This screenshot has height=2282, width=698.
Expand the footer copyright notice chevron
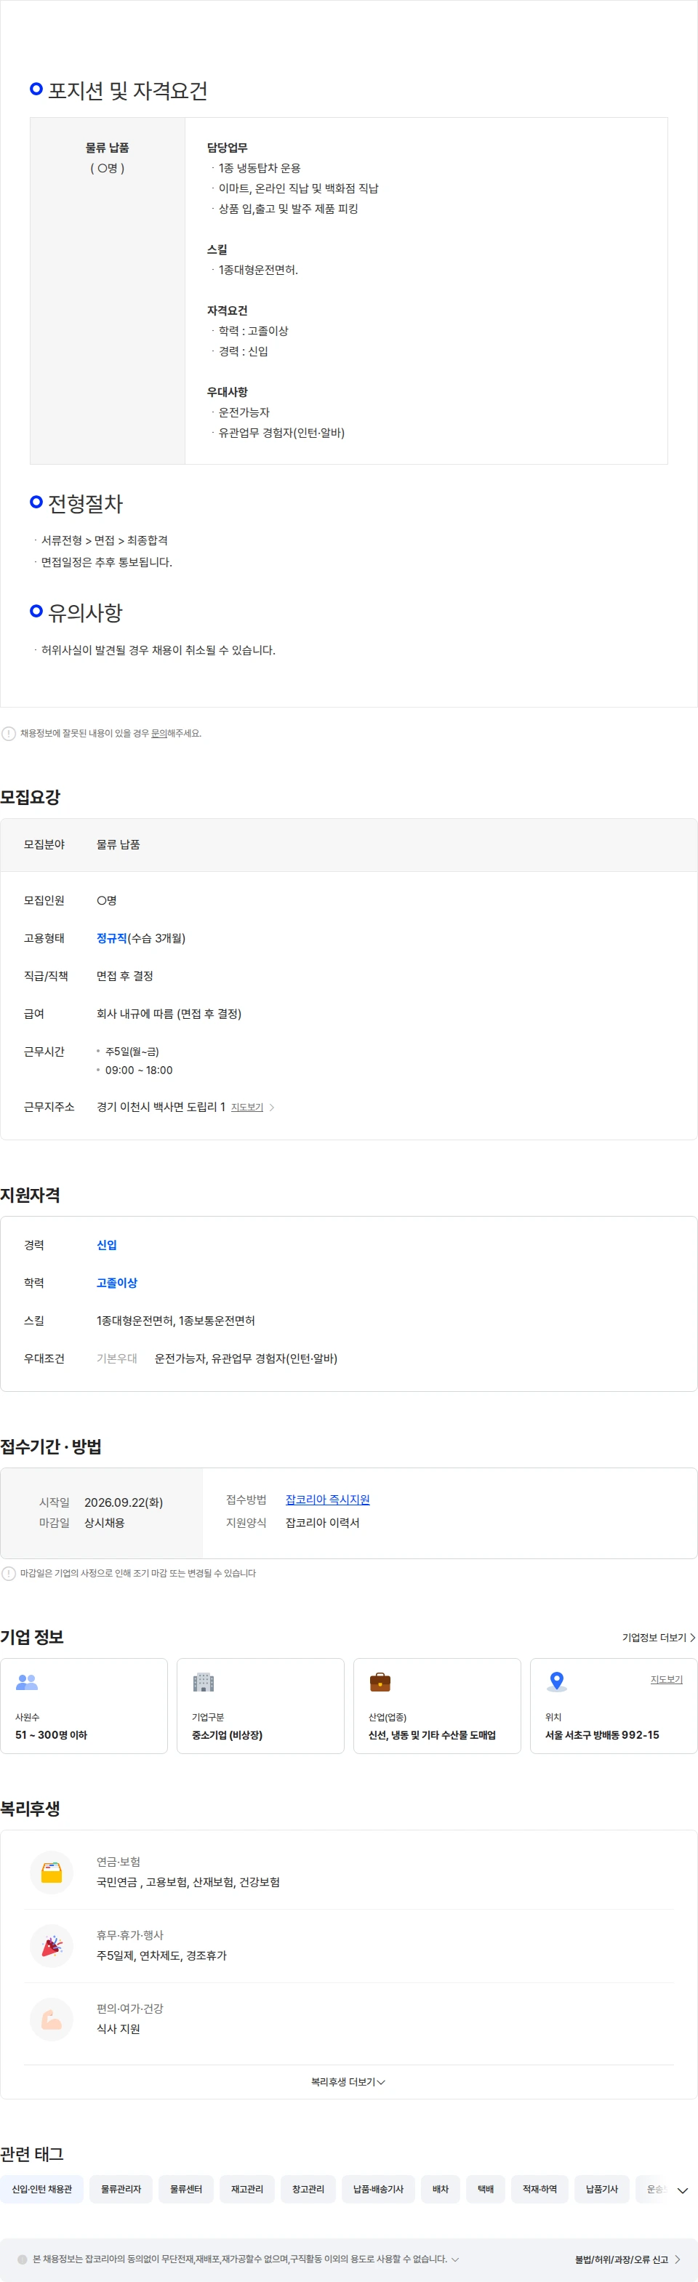[x=455, y=2259]
